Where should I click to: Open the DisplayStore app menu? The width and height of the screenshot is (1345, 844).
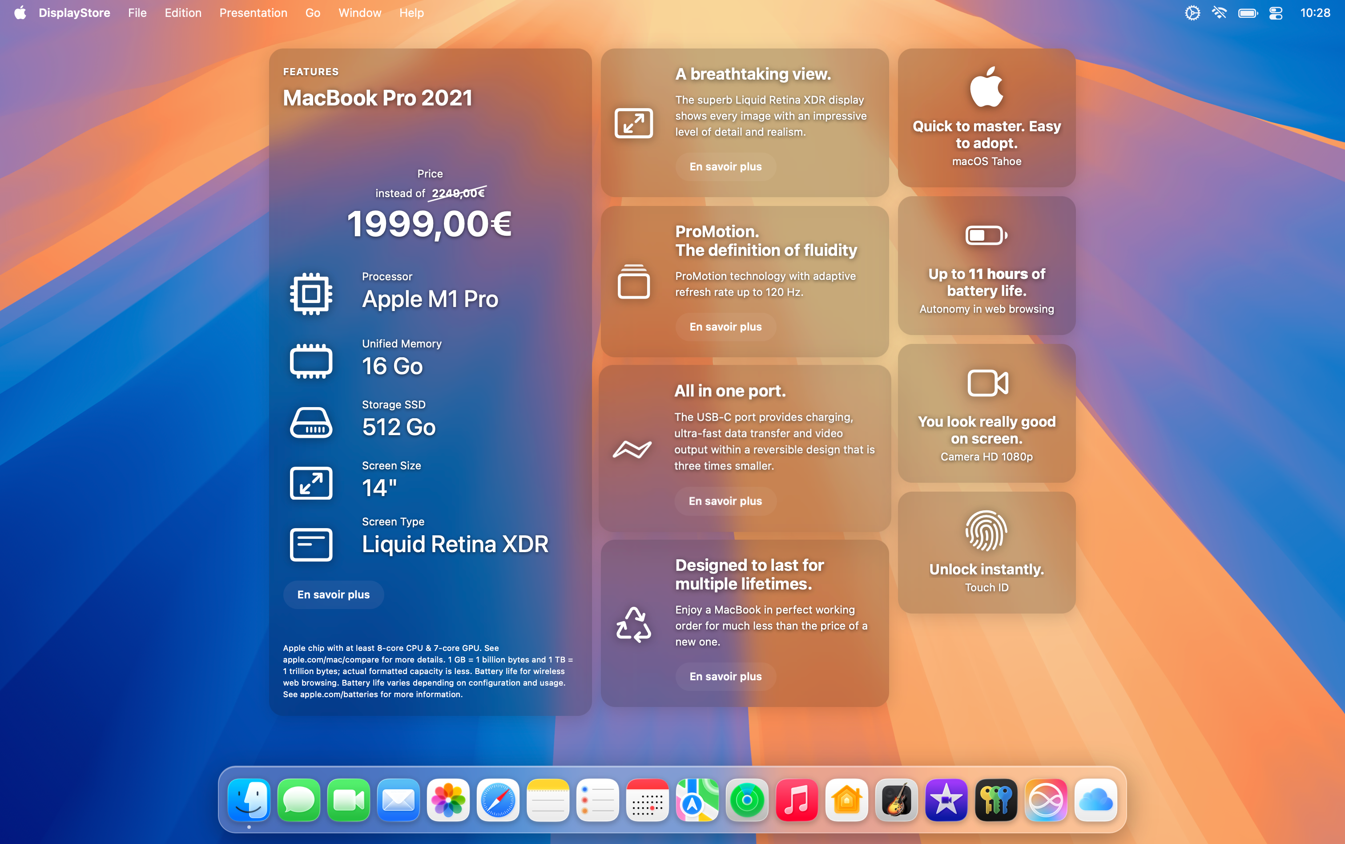point(74,13)
